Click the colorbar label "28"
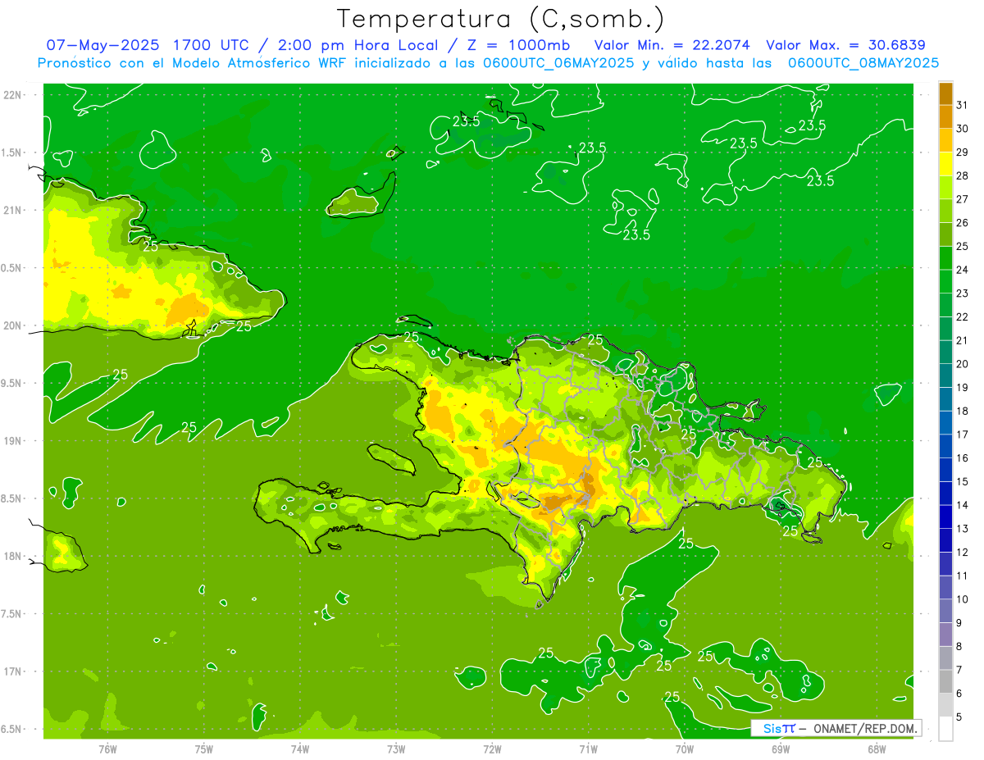 963,175
